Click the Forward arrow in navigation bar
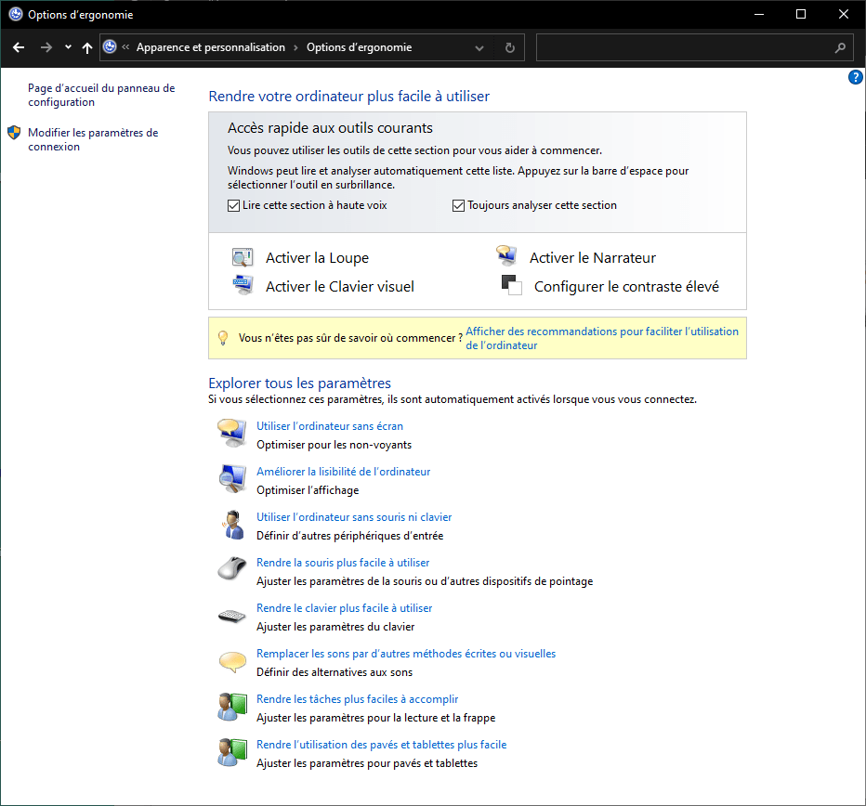This screenshot has height=806, width=866. 46,47
